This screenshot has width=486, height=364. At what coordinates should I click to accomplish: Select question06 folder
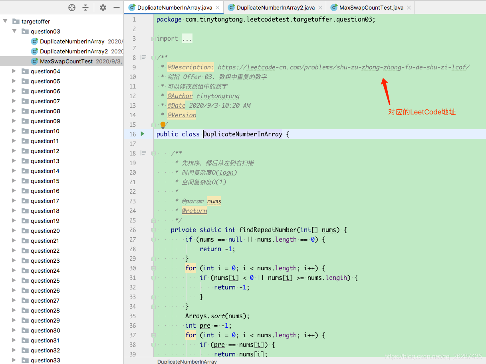pos(45,91)
